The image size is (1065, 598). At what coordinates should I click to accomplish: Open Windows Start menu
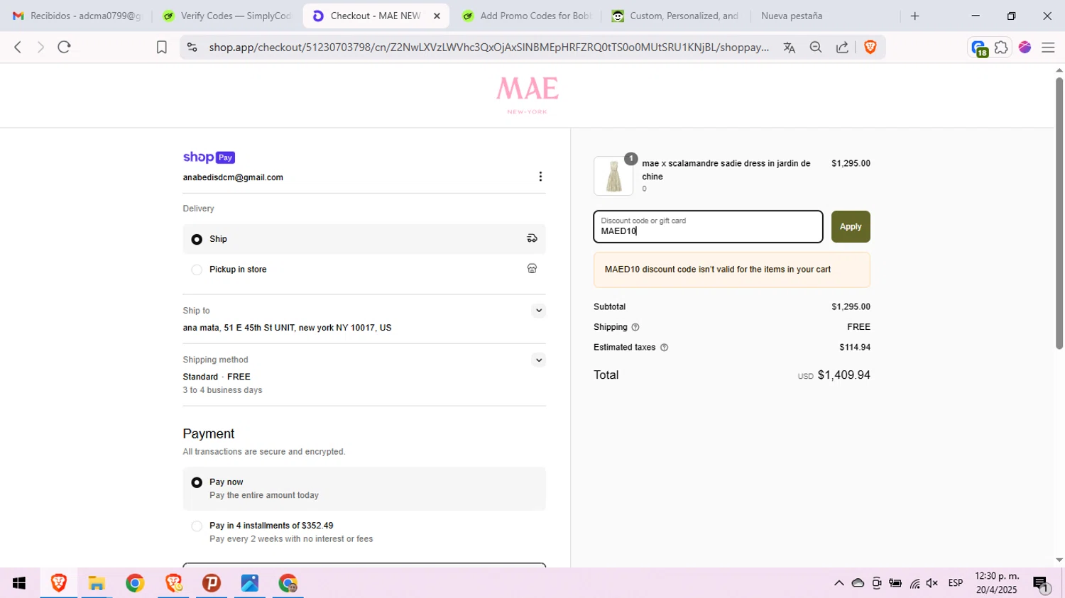click(x=19, y=583)
